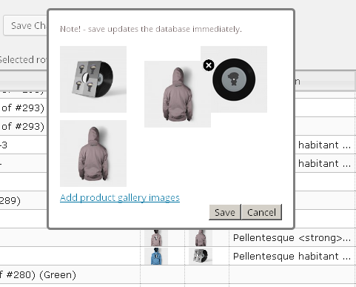
Task: Open Add product gallery images link
Action: 120,198
